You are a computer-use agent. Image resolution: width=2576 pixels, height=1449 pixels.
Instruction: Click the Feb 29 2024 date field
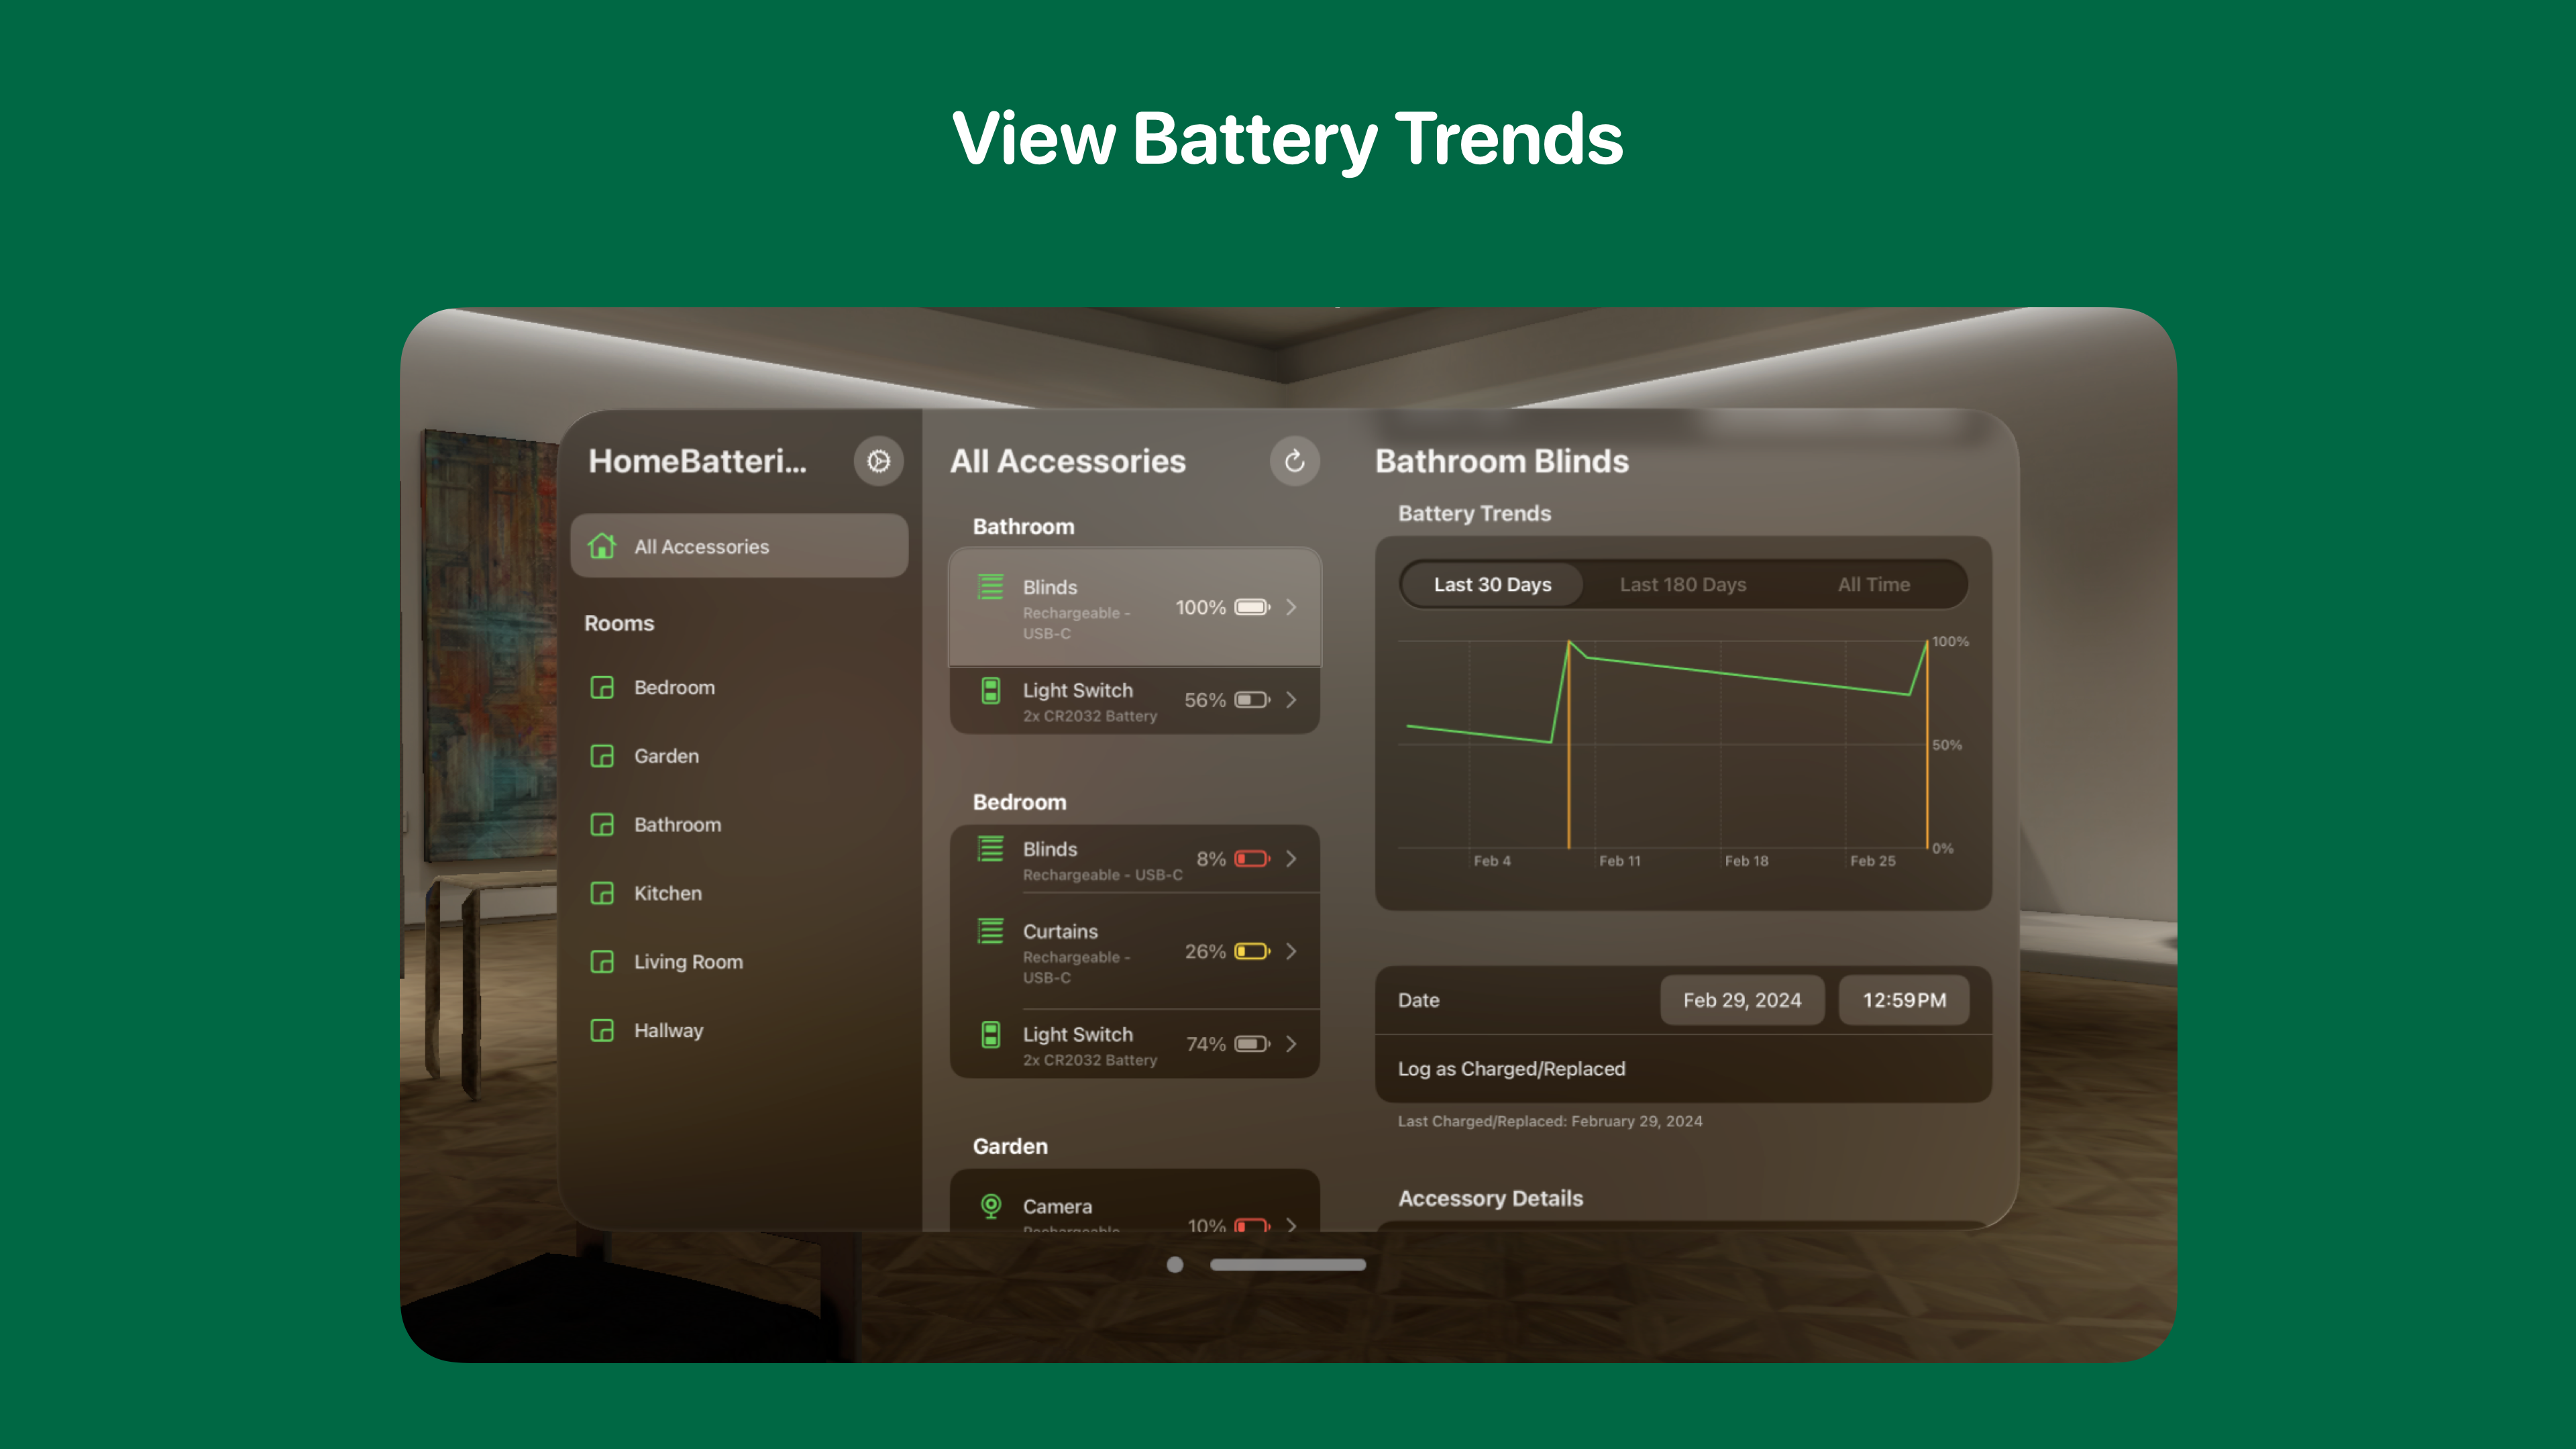click(1741, 1000)
